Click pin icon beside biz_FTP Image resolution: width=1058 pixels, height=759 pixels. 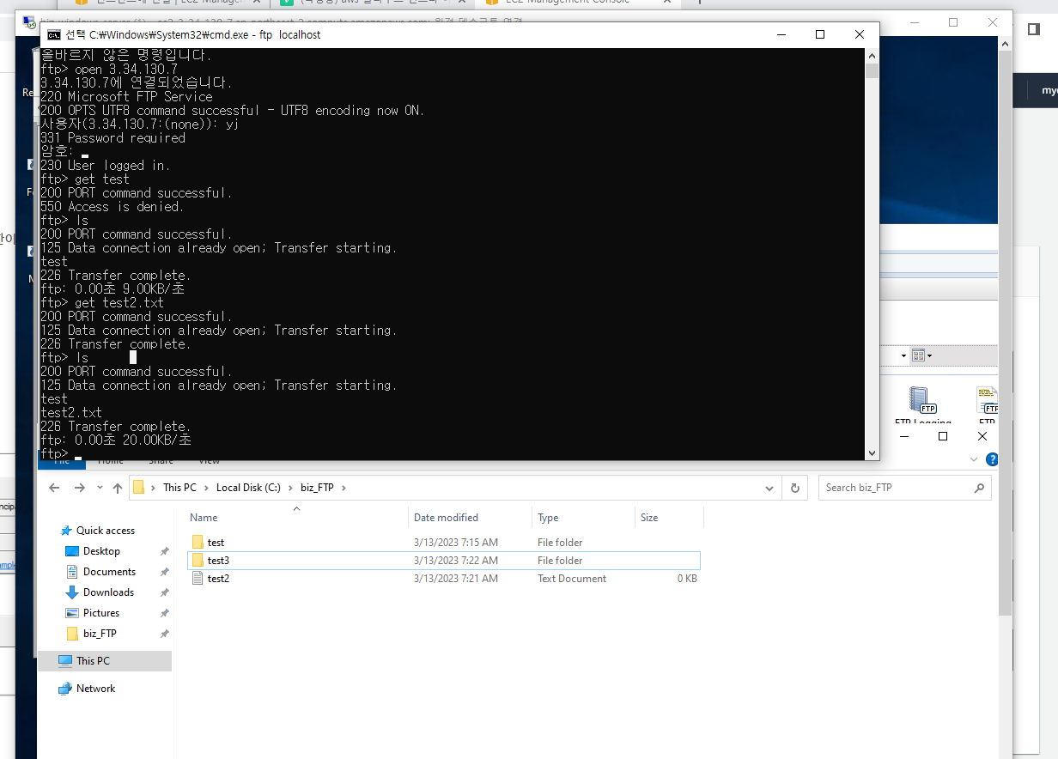(x=164, y=634)
